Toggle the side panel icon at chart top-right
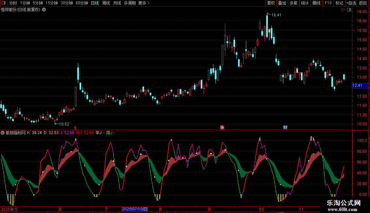Image resolution: width=370 pixels, height=213 pixels. coord(349,10)
